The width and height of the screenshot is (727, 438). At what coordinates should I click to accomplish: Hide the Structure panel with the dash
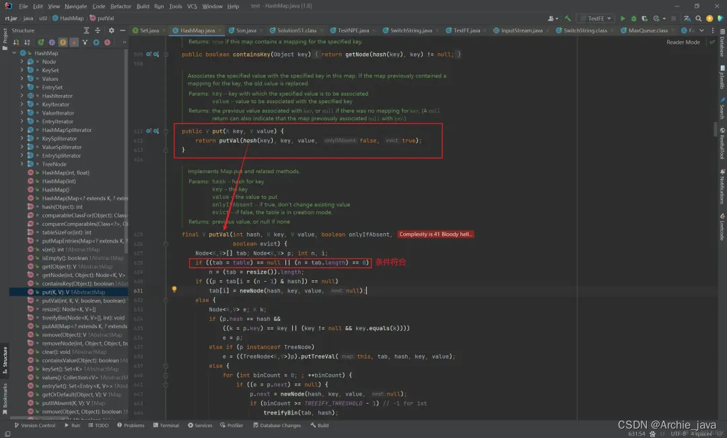click(x=123, y=30)
